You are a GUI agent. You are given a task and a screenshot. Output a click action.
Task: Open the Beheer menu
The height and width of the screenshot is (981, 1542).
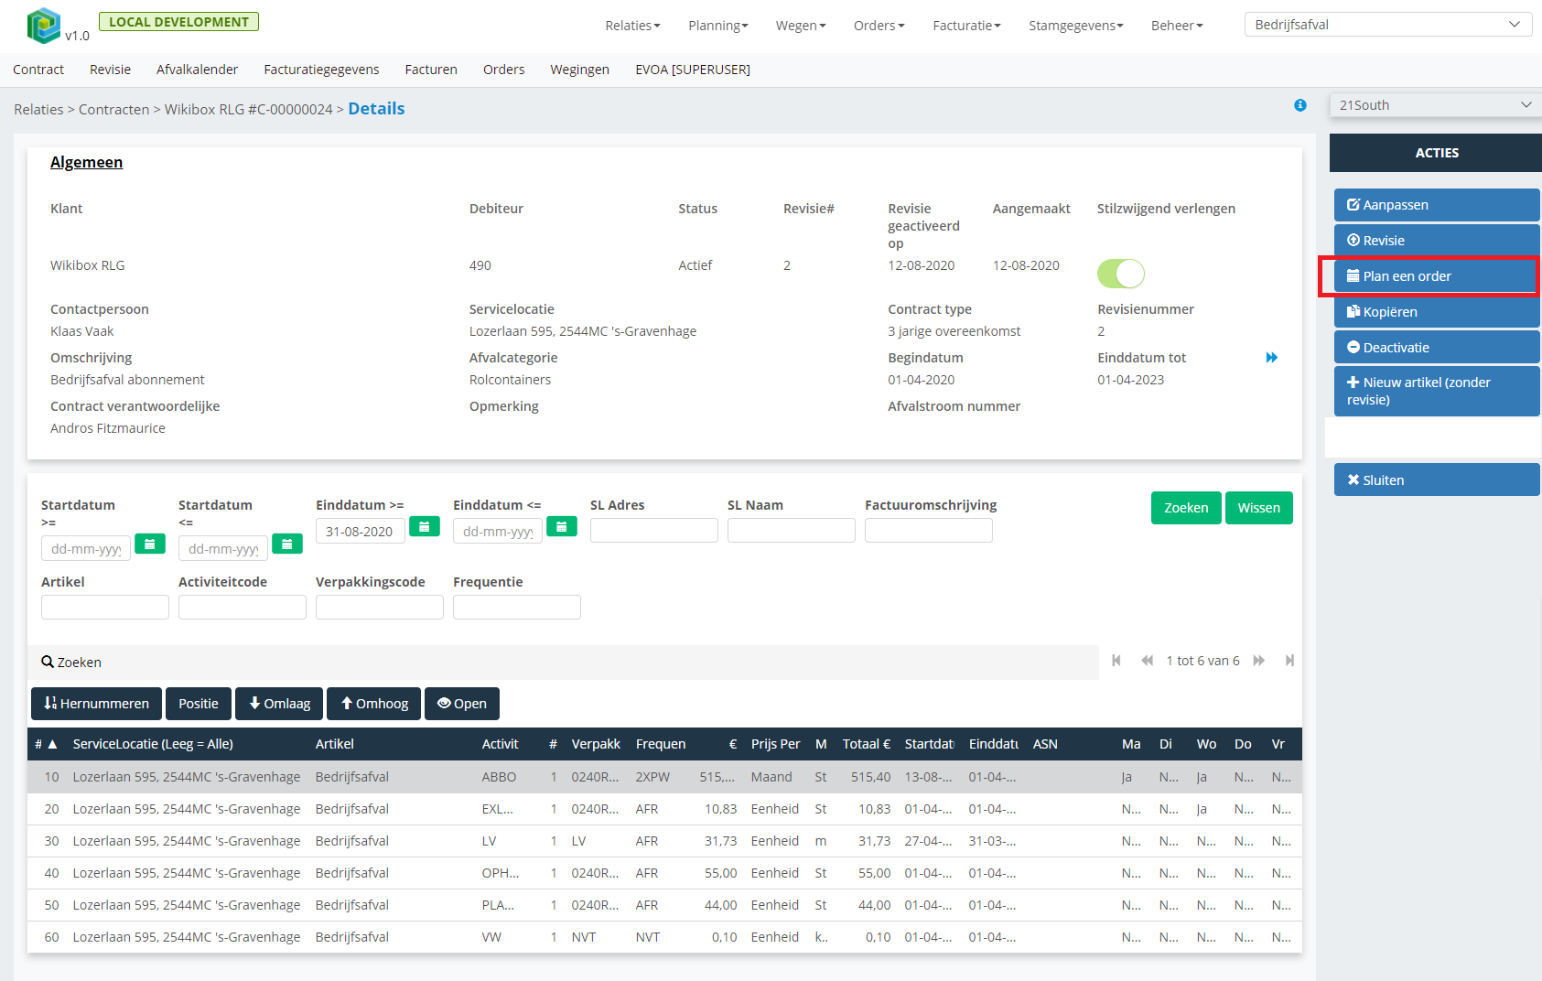tap(1177, 26)
